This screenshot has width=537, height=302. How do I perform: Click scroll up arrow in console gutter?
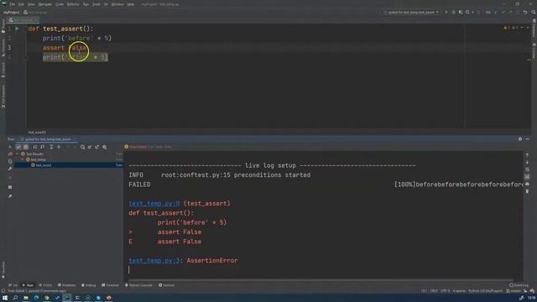point(527,155)
